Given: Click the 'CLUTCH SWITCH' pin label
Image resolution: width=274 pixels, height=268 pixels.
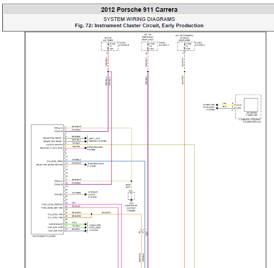Looking at the screenshot, I should click(54, 144).
